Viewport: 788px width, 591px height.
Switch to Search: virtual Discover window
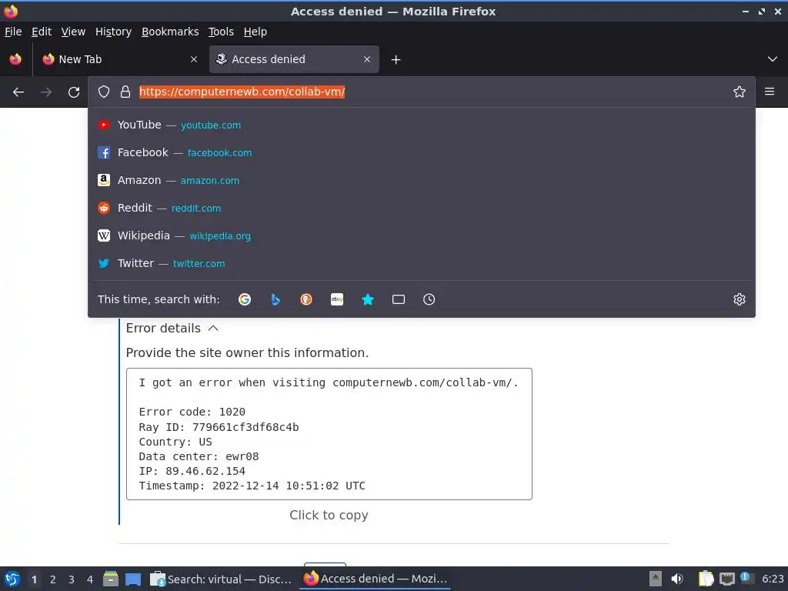(221, 579)
